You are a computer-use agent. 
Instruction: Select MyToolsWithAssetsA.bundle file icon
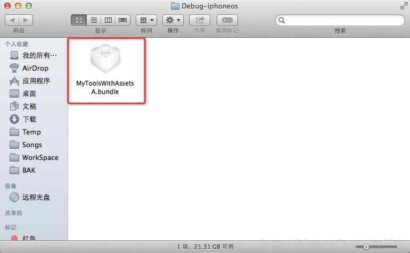(x=105, y=59)
